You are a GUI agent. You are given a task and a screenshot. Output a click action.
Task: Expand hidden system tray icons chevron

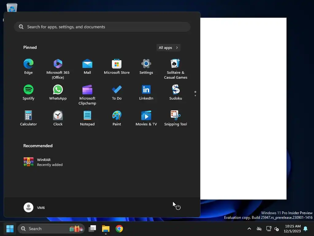tap(249, 229)
